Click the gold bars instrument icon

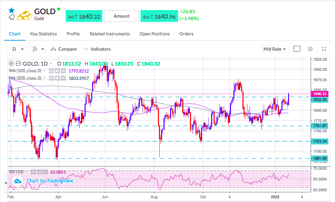click(24, 16)
